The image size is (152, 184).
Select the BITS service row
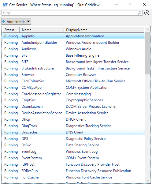coord(73,62)
